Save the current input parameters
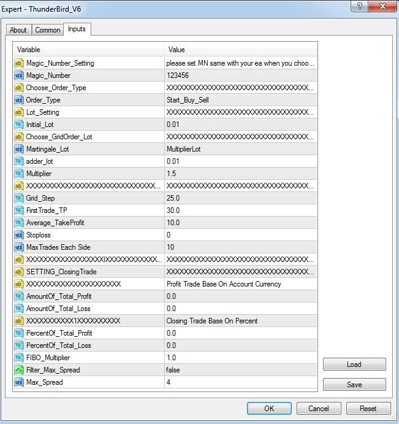The height and width of the screenshot is (424, 399). (x=354, y=384)
